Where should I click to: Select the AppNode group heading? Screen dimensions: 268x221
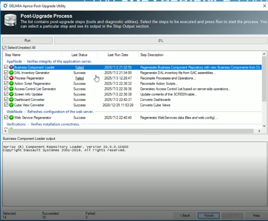click(49, 61)
